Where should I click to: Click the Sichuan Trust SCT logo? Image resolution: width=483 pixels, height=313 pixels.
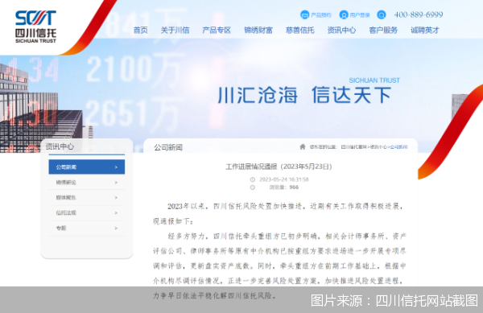35,27
